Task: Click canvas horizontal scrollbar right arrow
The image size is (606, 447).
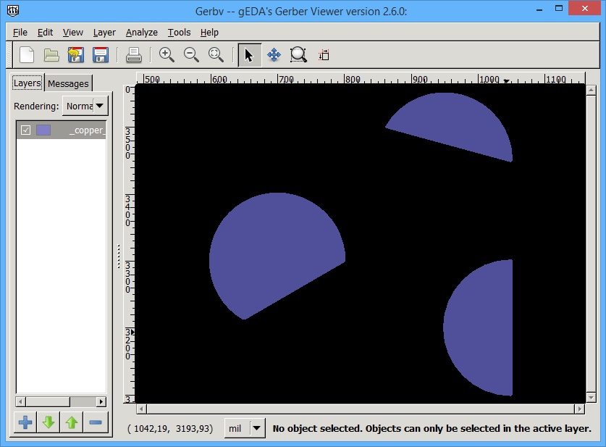Action: 579,409
